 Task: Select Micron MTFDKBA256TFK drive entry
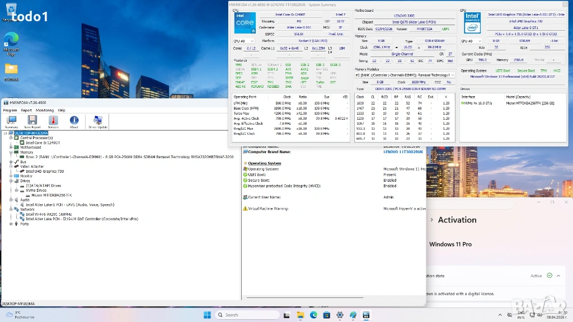(x=51, y=195)
